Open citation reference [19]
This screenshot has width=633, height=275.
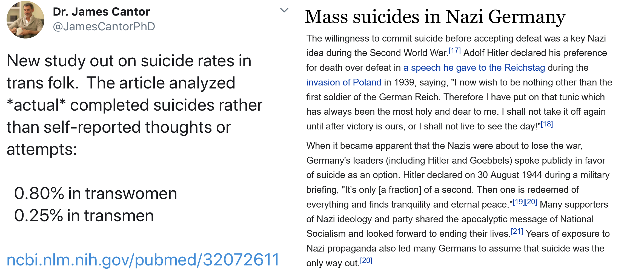(x=519, y=202)
